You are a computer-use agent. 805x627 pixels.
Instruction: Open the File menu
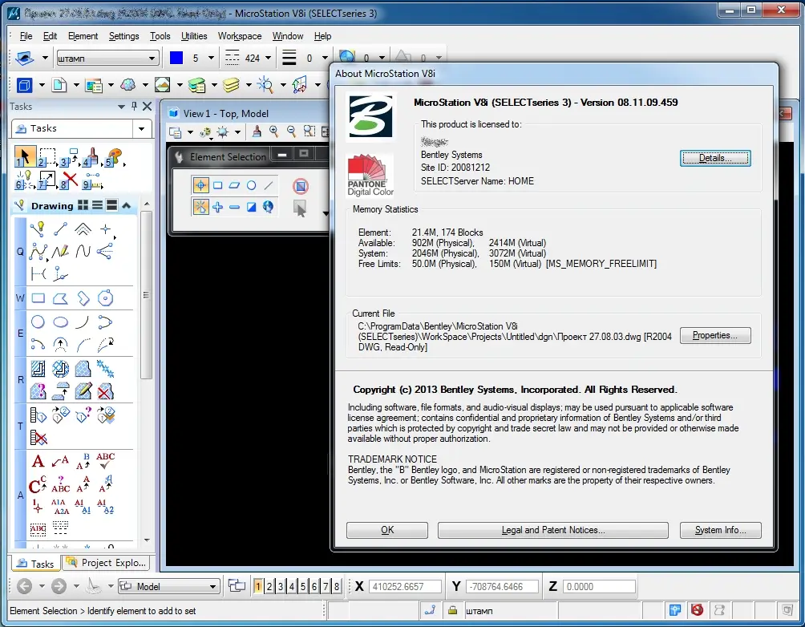(x=26, y=36)
